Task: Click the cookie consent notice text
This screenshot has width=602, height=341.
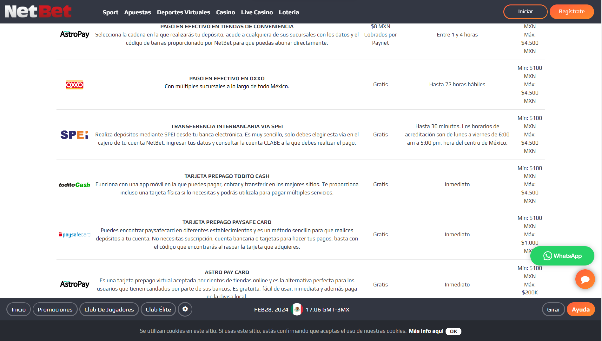Action: pyautogui.click(x=273, y=331)
